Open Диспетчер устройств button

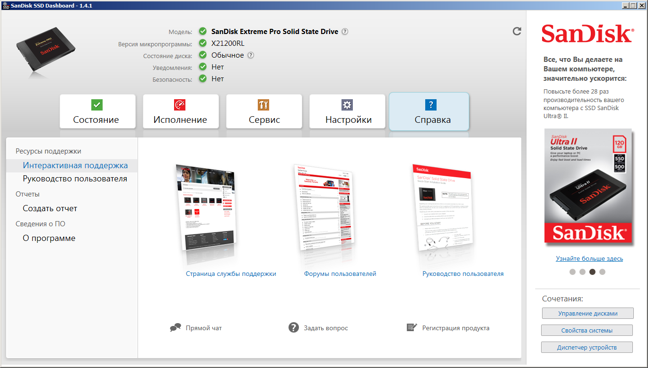587,347
